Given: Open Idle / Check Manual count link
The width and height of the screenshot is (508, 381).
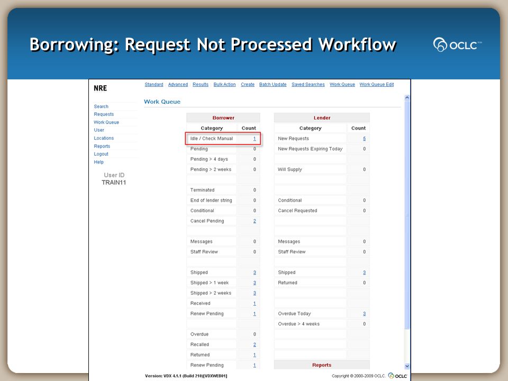Looking at the screenshot, I should (x=255, y=139).
